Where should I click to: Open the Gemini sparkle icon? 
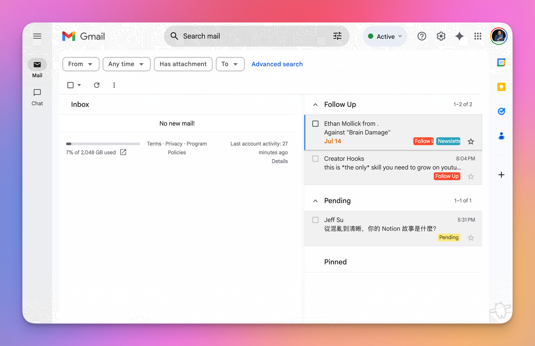pos(459,36)
